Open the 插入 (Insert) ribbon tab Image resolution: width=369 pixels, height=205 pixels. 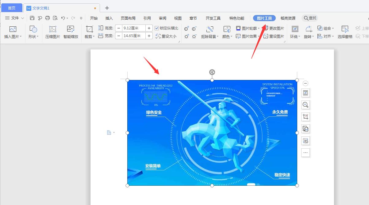(109, 18)
